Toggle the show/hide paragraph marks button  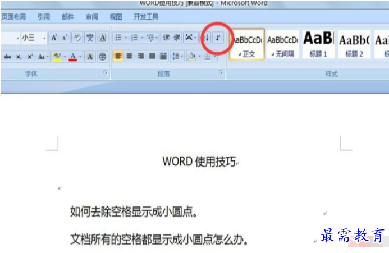218,38
